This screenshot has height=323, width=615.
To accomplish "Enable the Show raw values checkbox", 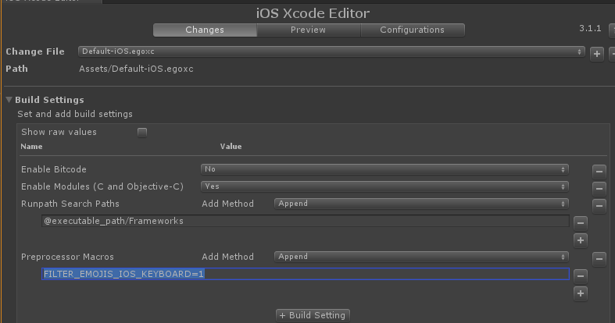I will click(x=142, y=133).
